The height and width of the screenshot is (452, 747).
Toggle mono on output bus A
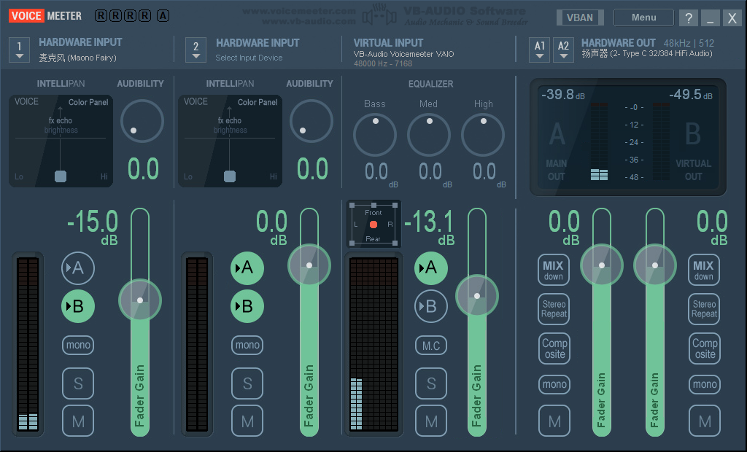pyautogui.click(x=554, y=384)
